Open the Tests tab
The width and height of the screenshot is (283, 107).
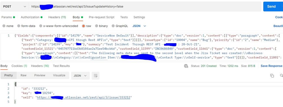tap(124, 17)
